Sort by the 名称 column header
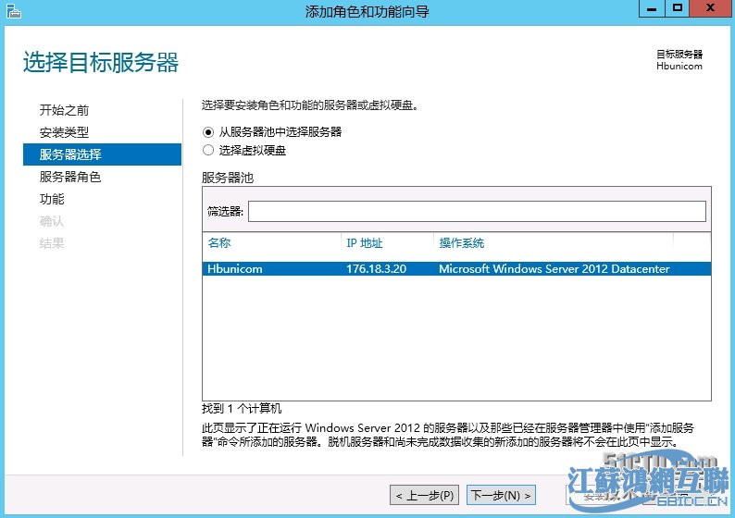 219,242
